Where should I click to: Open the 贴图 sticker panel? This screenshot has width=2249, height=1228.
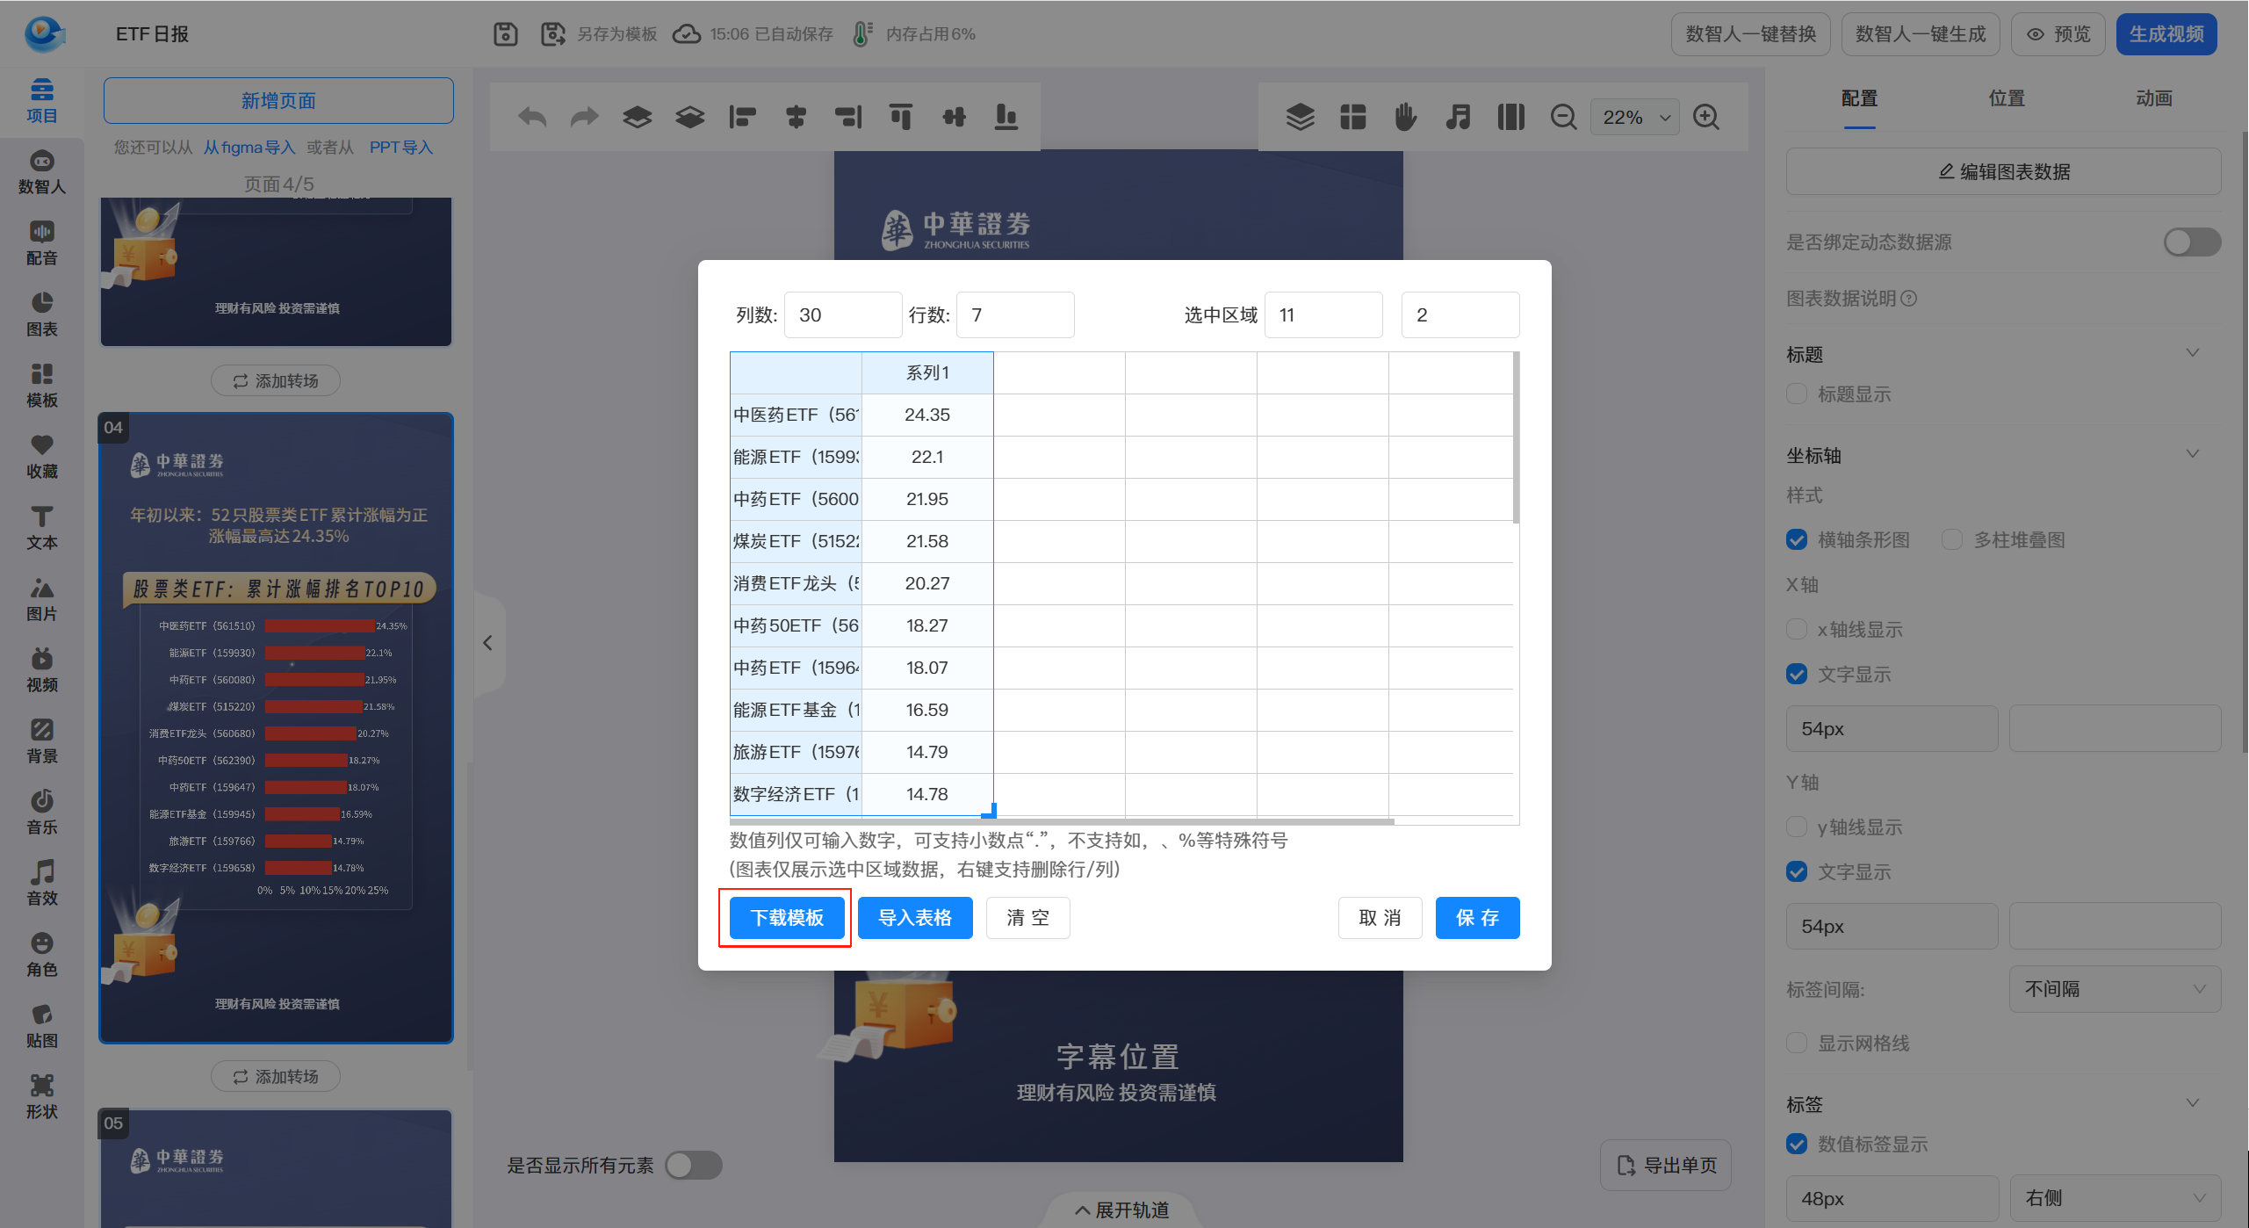(x=41, y=1026)
